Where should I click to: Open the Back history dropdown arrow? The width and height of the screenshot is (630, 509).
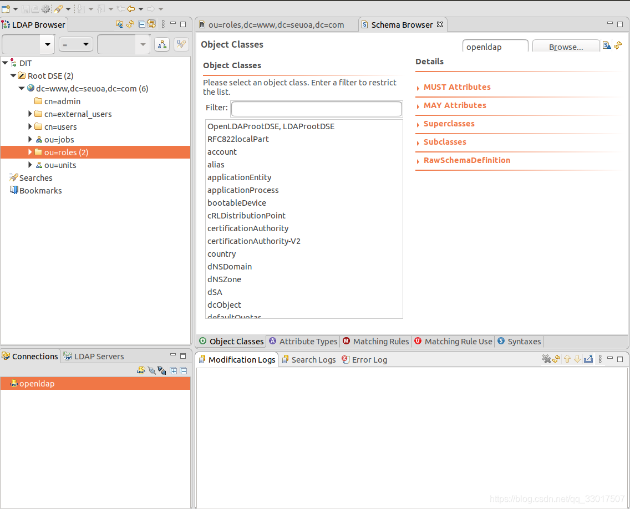(141, 9)
